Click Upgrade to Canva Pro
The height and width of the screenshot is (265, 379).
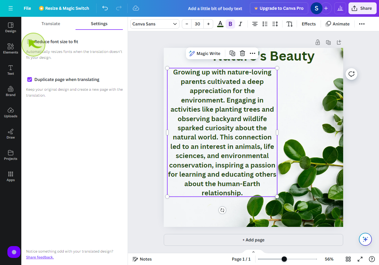coord(279,8)
